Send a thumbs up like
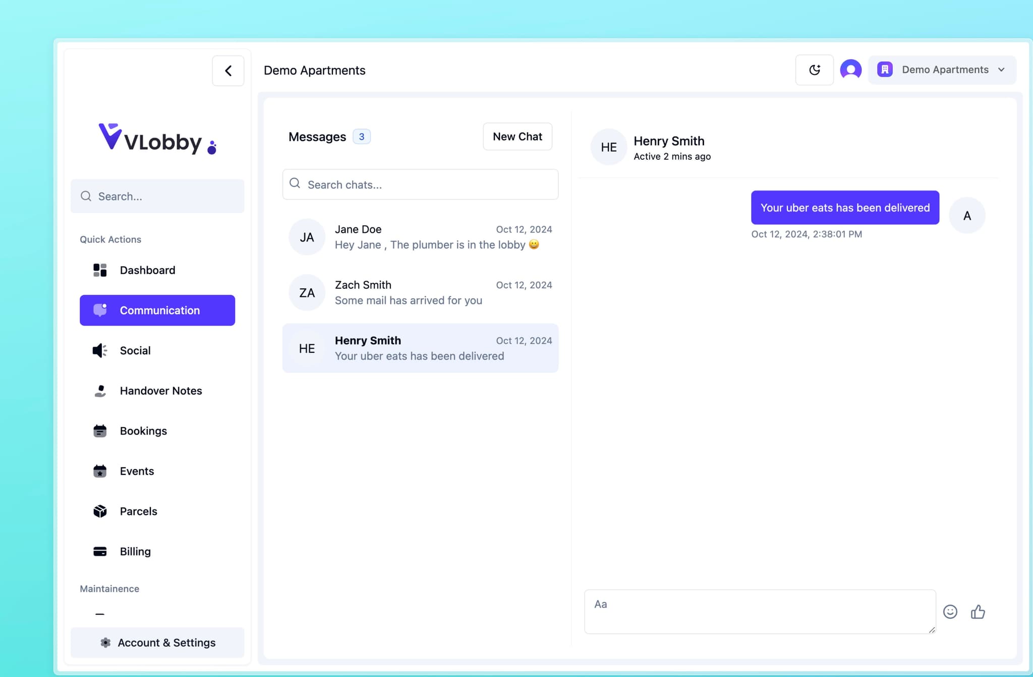 [978, 611]
